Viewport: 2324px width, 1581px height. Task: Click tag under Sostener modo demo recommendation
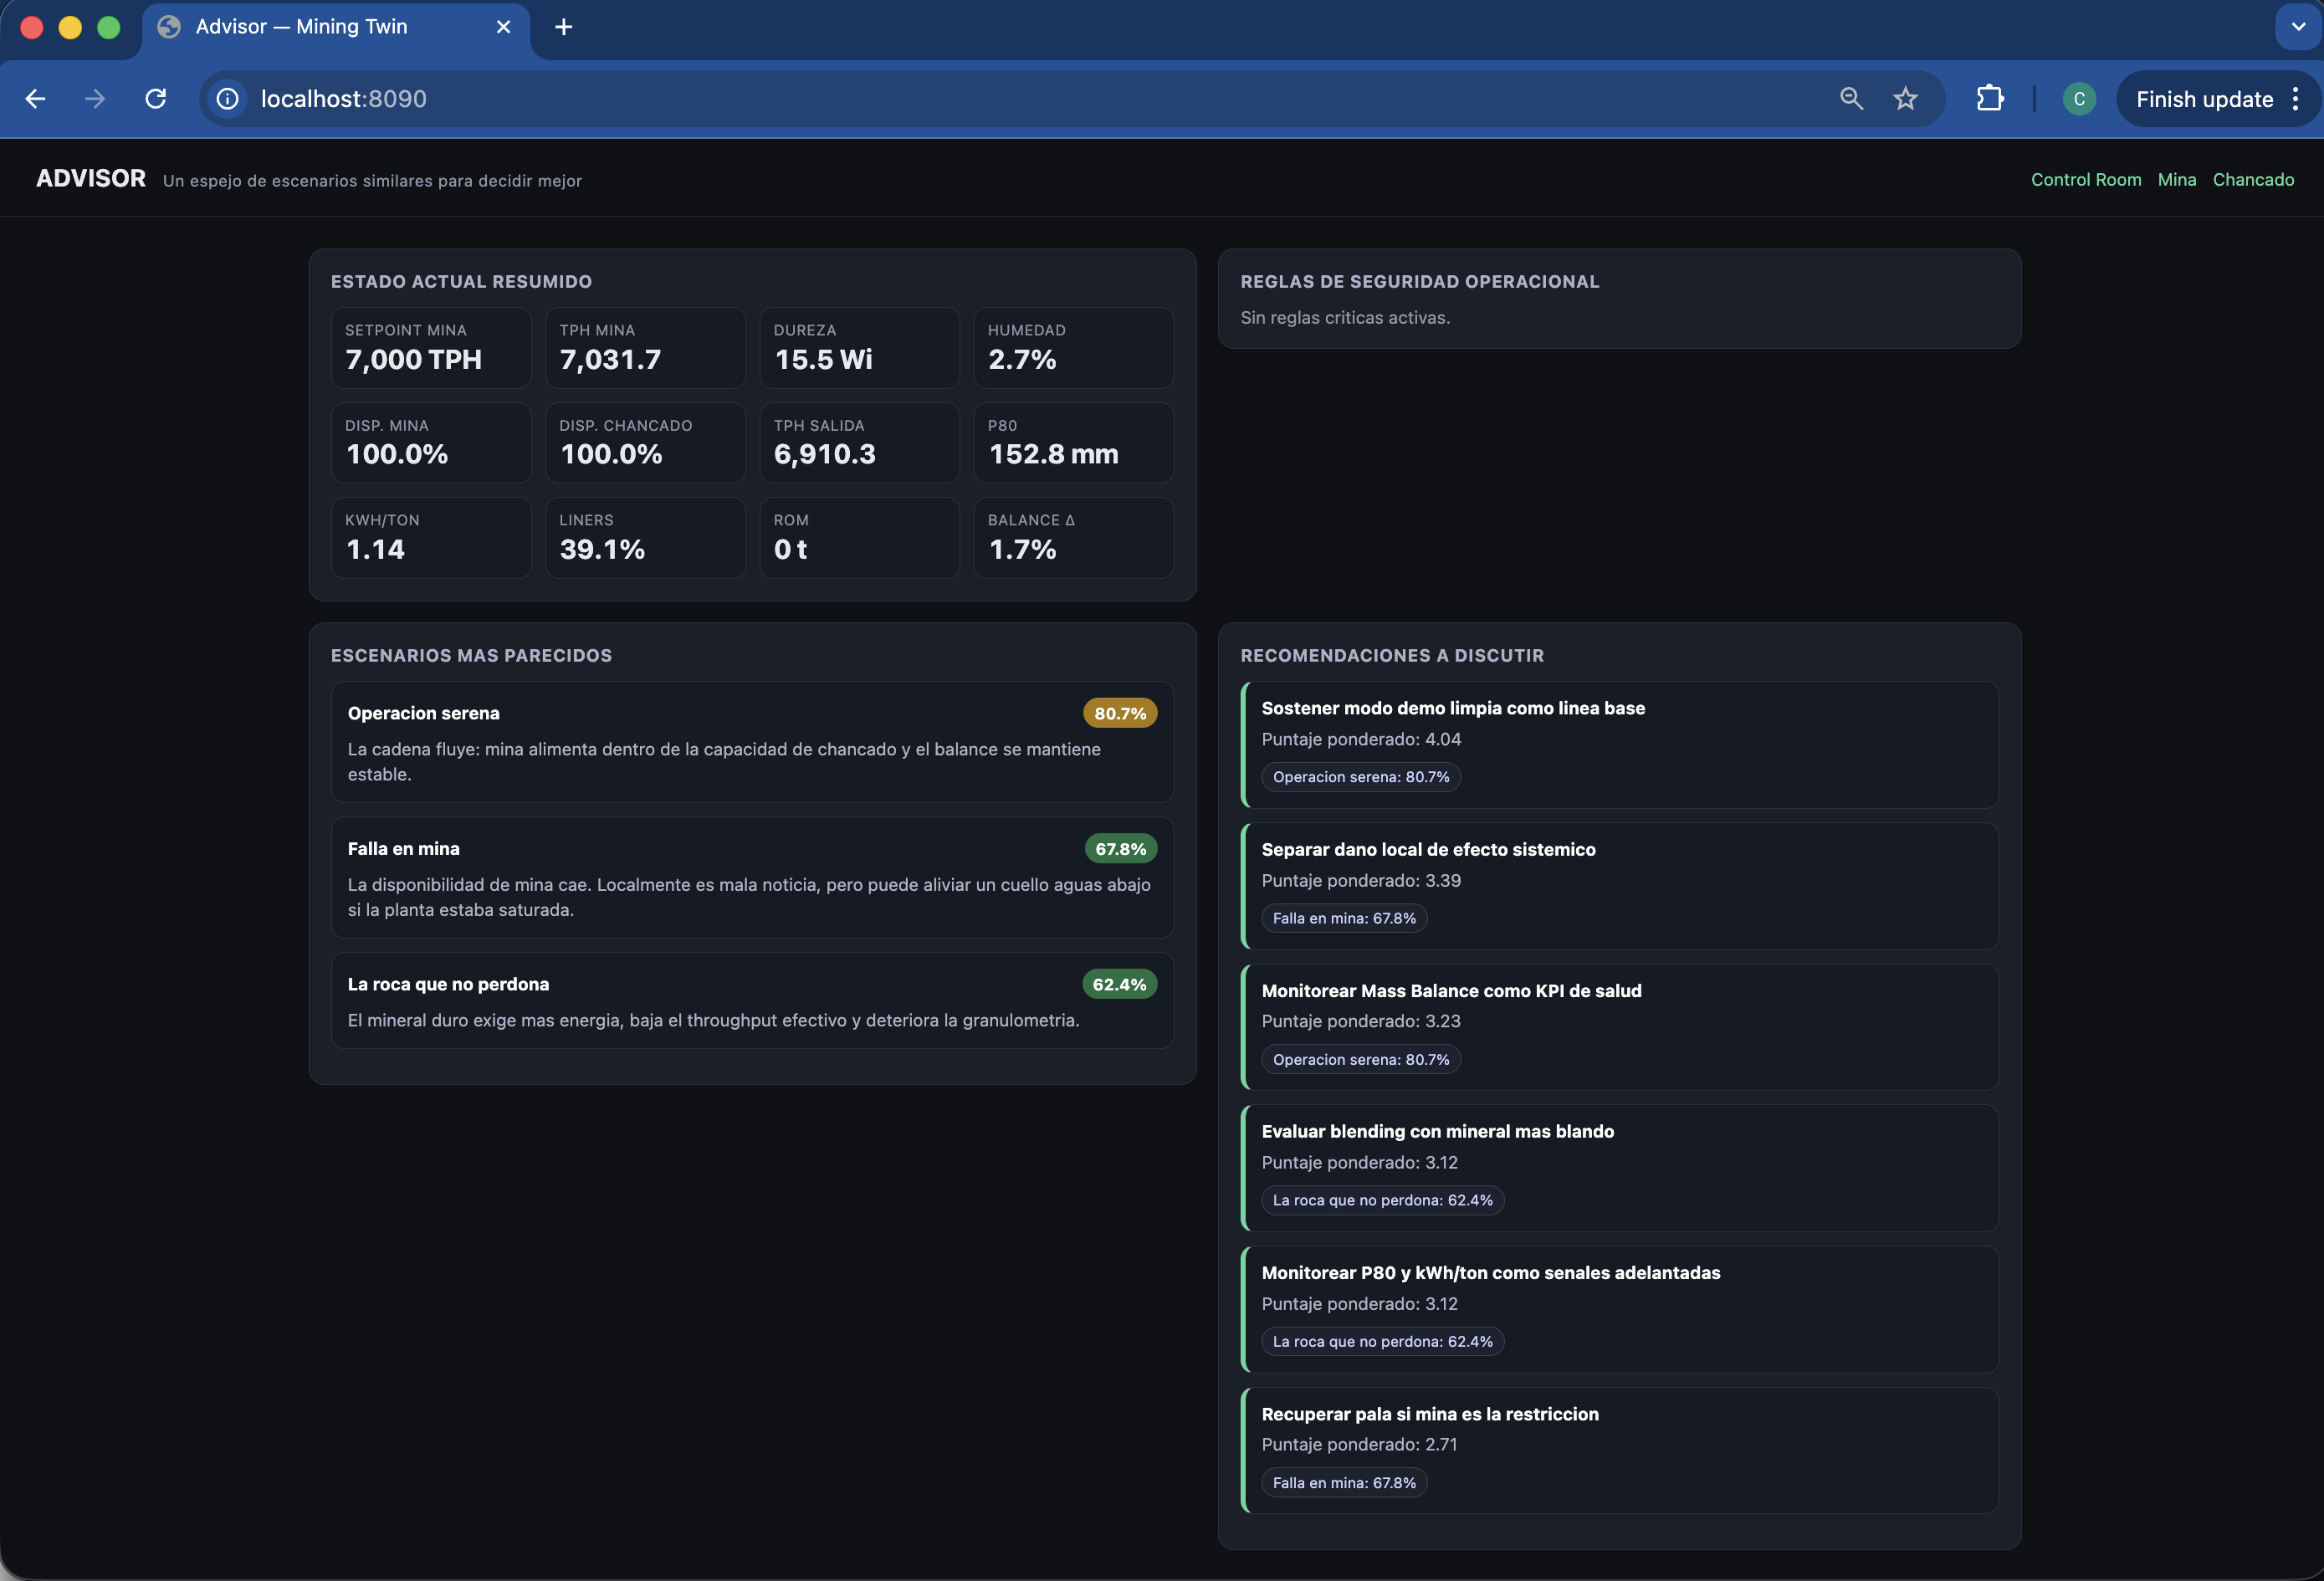1361,777
